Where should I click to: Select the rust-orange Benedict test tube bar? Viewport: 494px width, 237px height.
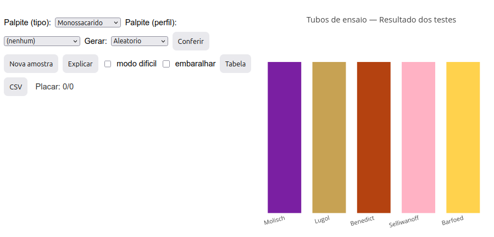click(374, 137)
